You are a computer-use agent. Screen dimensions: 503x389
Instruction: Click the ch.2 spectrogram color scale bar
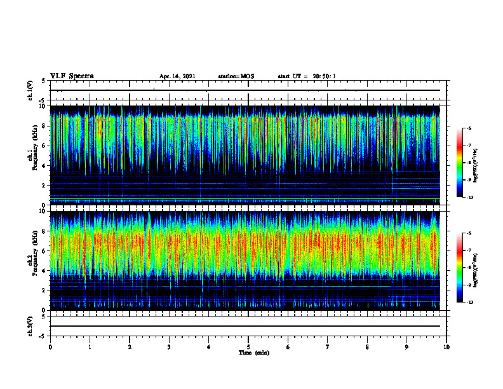pos(460,268)
